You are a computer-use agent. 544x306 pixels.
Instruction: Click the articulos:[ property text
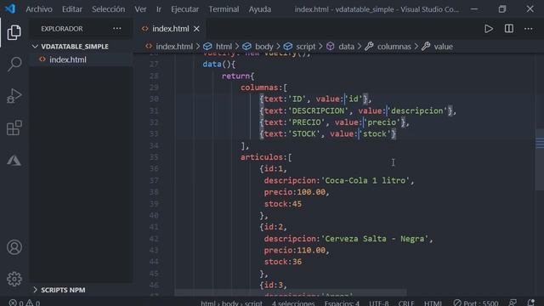click(266, 157)
